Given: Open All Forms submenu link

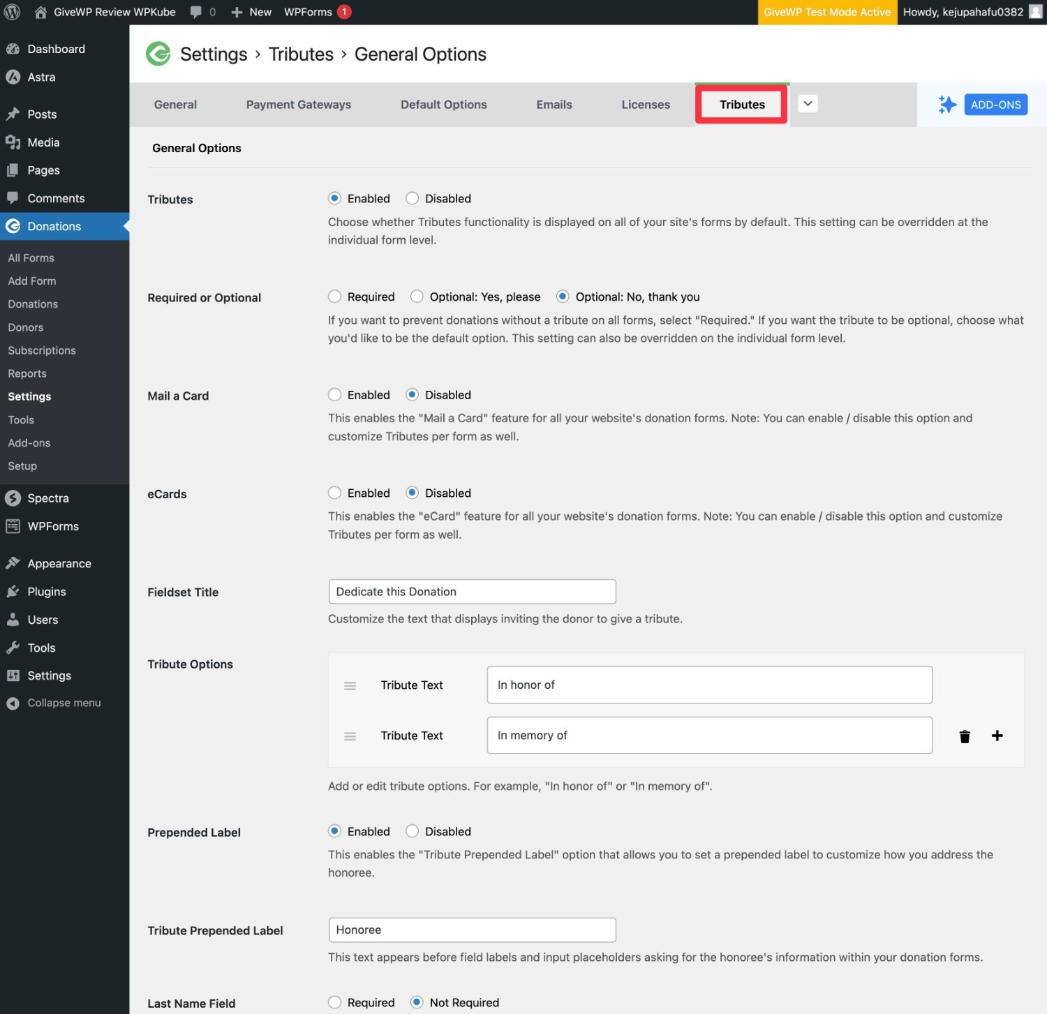Looking at the screenshot, I should (x=31, y=258).
